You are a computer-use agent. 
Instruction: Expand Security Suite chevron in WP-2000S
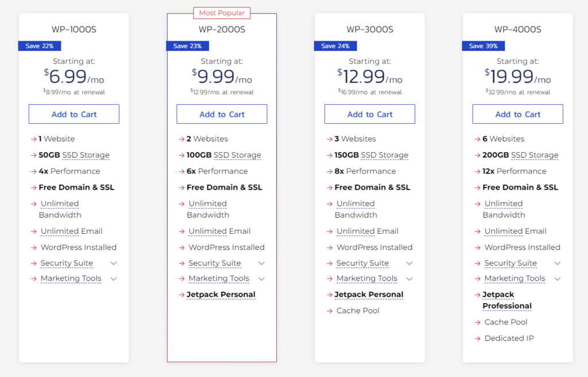[x=261, y=264]
